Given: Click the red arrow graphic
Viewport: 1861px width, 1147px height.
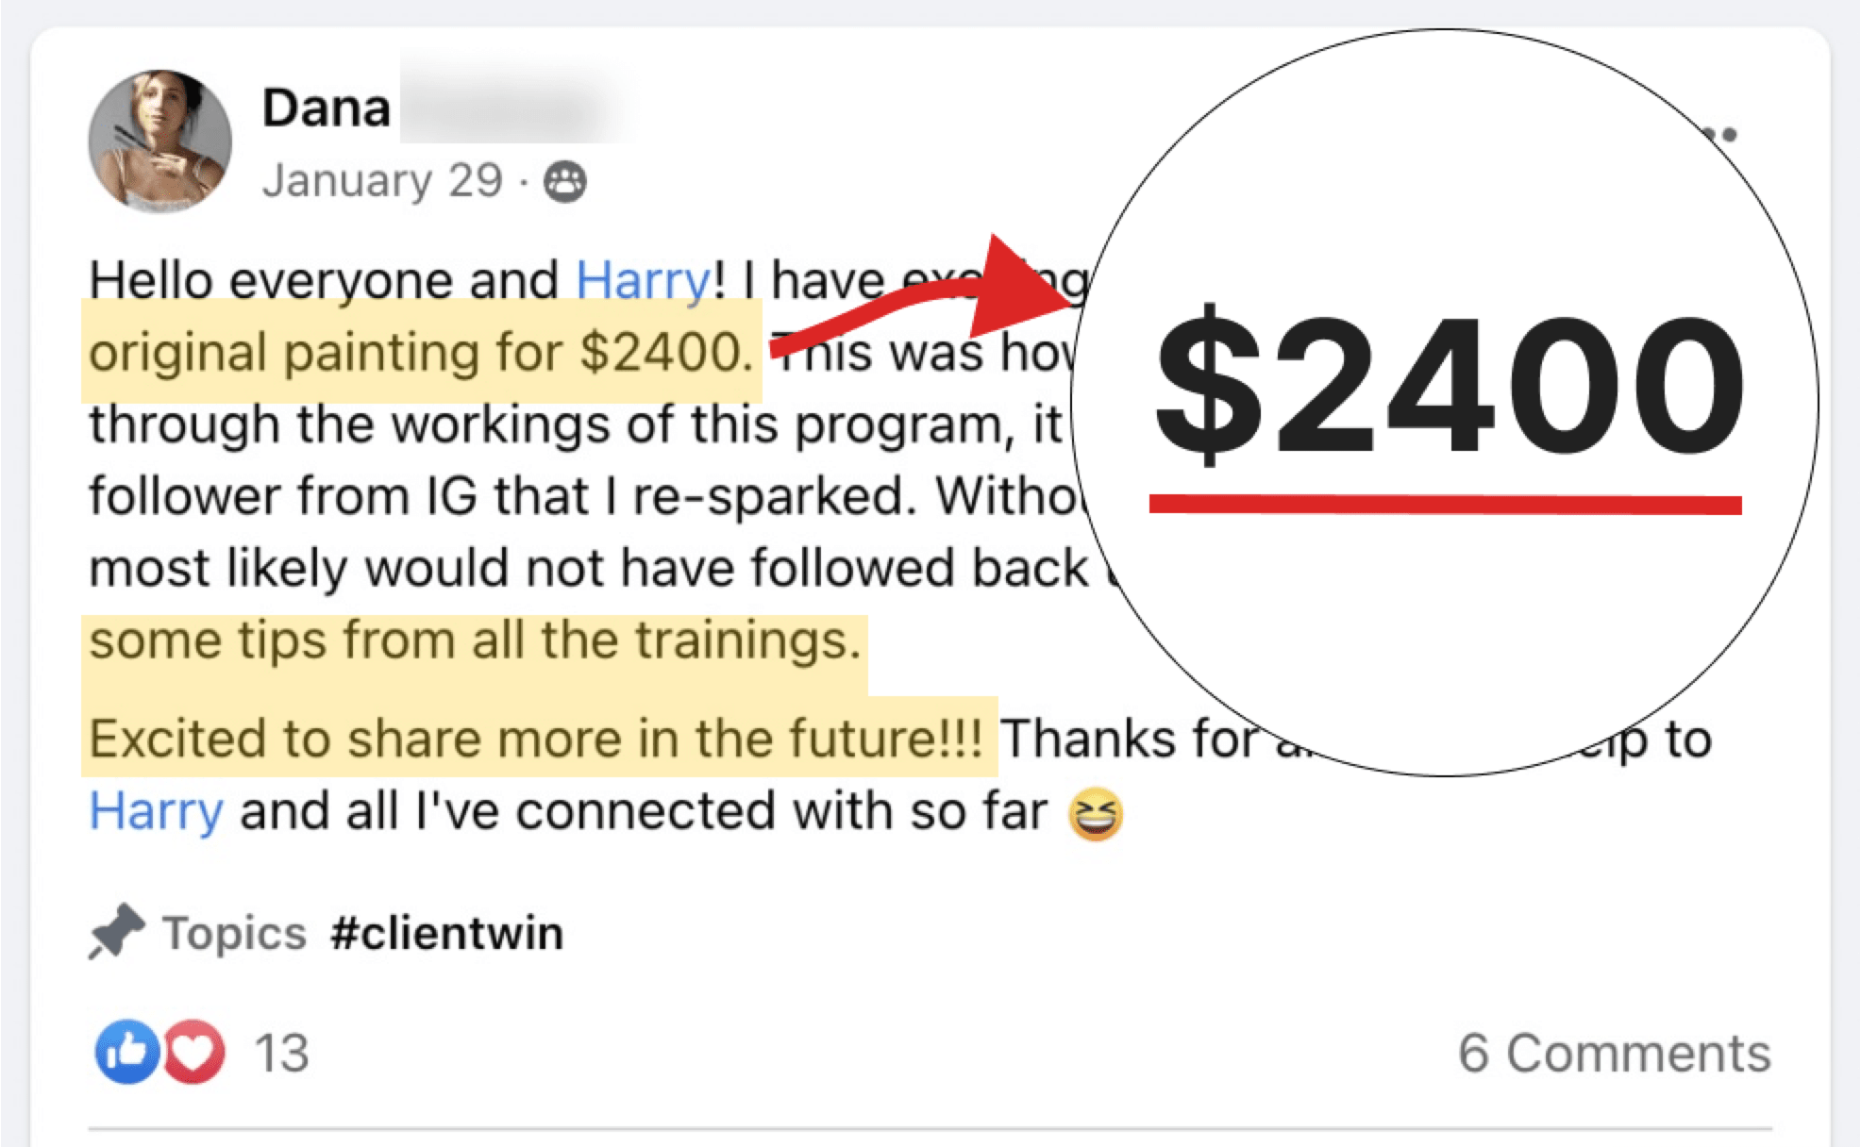Looking at the screenshot, I should (944, 302).
